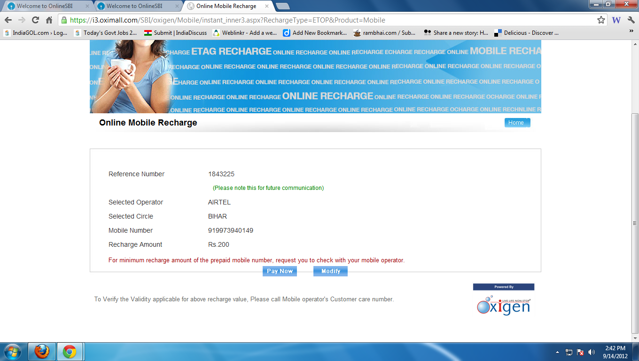Click the volume icon in system tray
Viewport: 639px width, 361px height.
coord(592,352)
